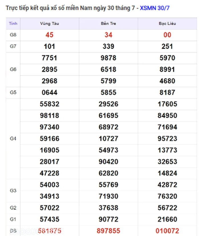This screenshot has width=200, height=236.
Task: Select the G6 row label
Action: [x=13, y=69]
